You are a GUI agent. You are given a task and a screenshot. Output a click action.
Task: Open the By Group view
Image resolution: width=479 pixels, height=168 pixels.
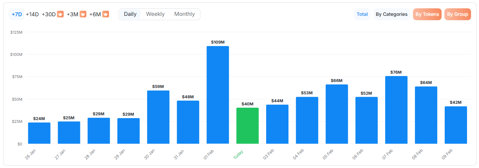458,14
